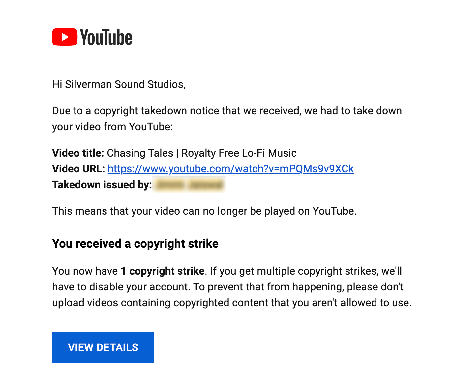Click the blurred takedown issuer name

coord(189,185)
